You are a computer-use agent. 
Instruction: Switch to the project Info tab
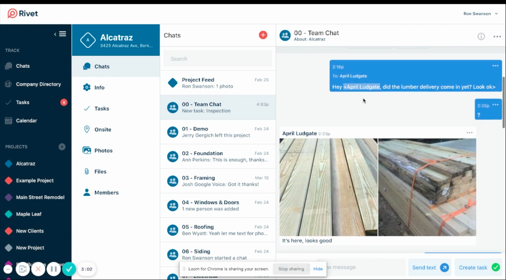[x=116, y=88]
